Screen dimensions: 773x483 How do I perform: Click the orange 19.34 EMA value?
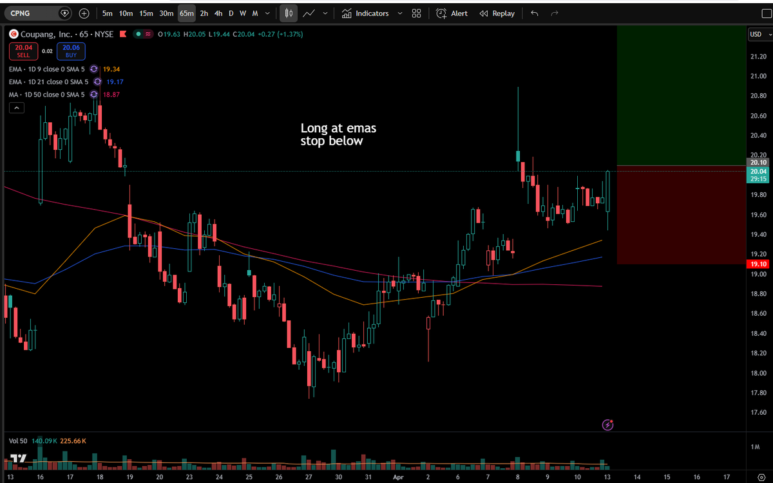click(x=111, y=69)
